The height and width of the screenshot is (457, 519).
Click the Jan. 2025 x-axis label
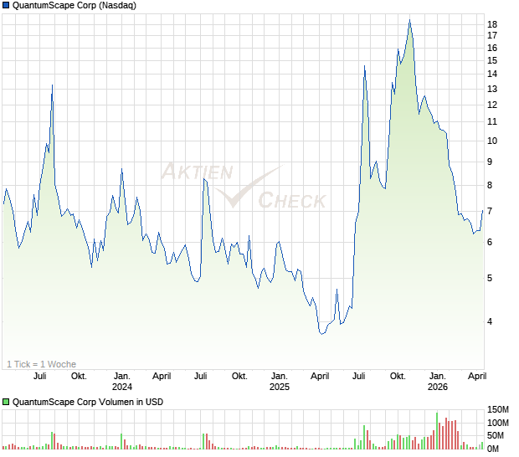279,382
